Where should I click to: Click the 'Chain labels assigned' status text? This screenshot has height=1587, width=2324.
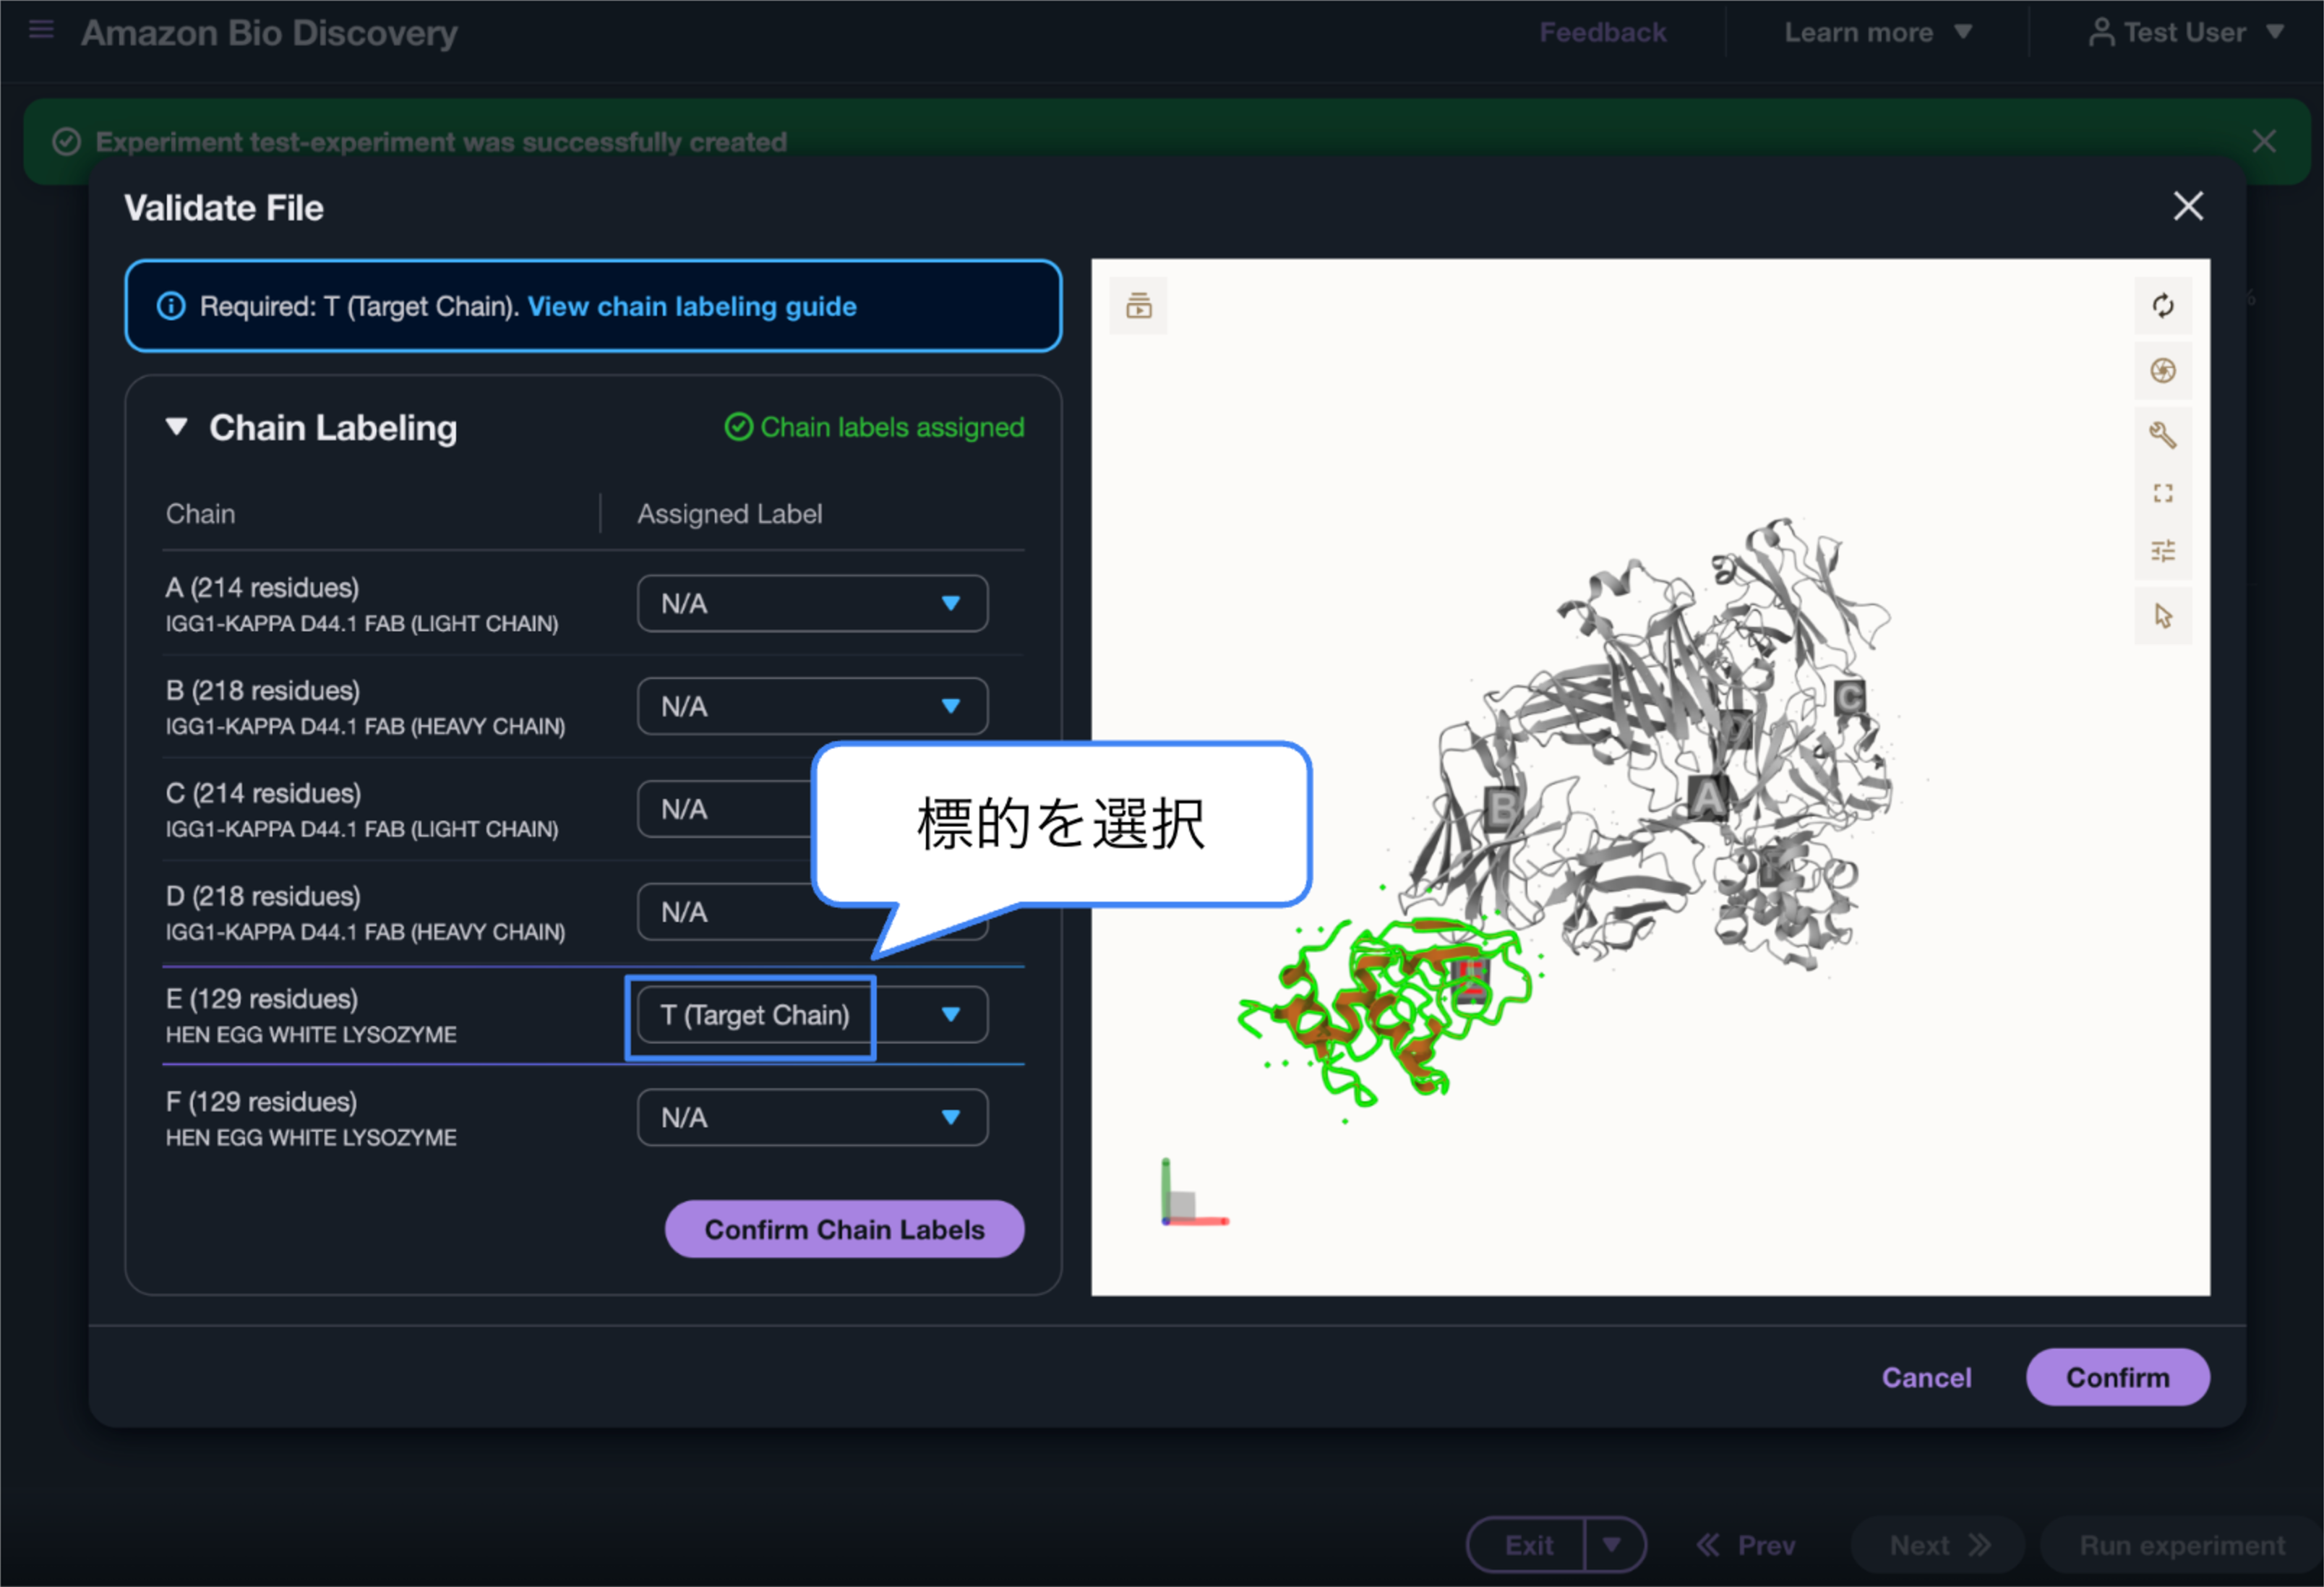pyautogui.click(x=892, y=427)
